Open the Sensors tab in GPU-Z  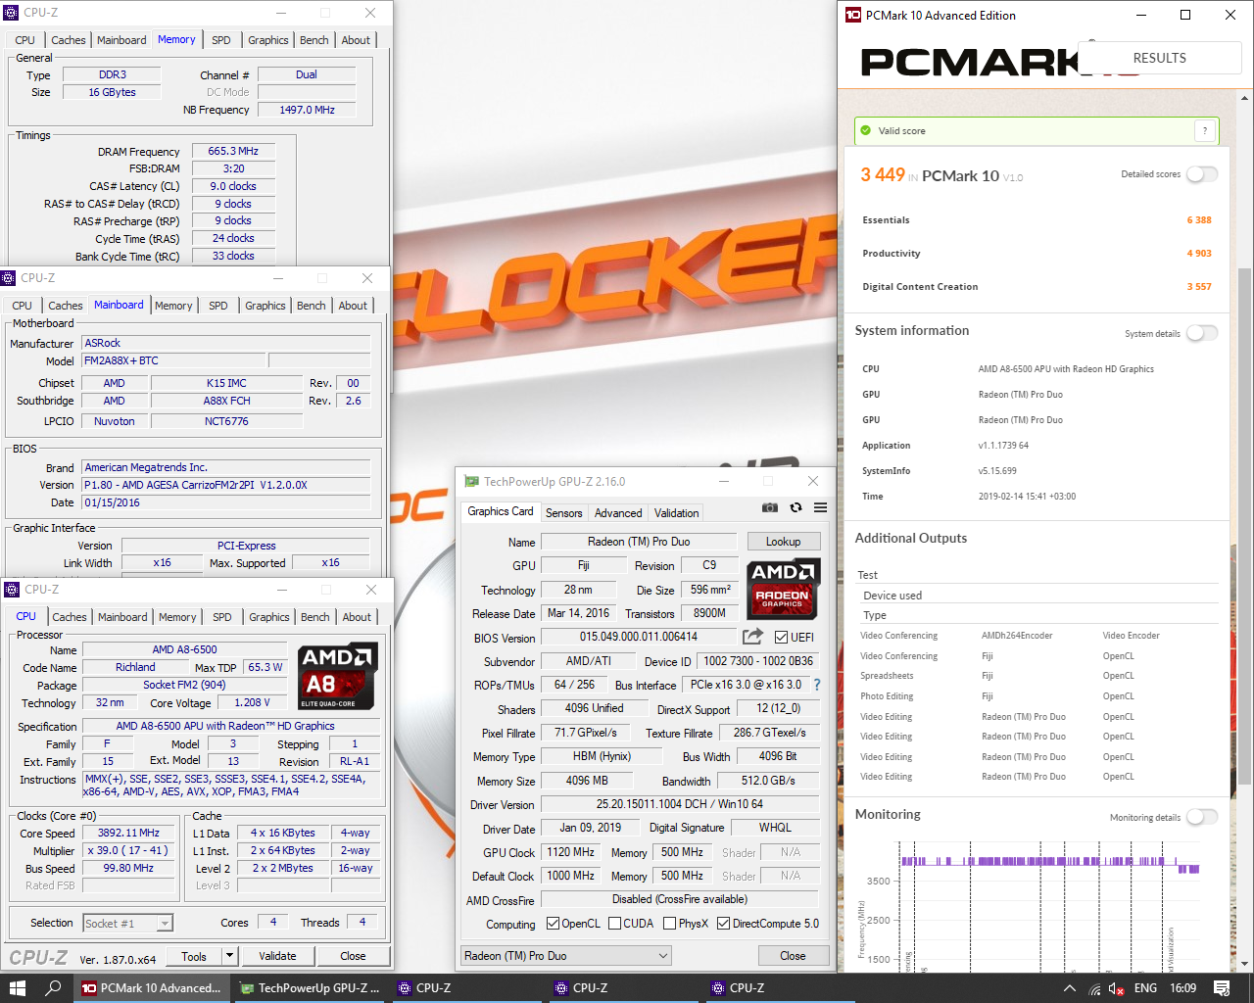click(x=563, y=512)
